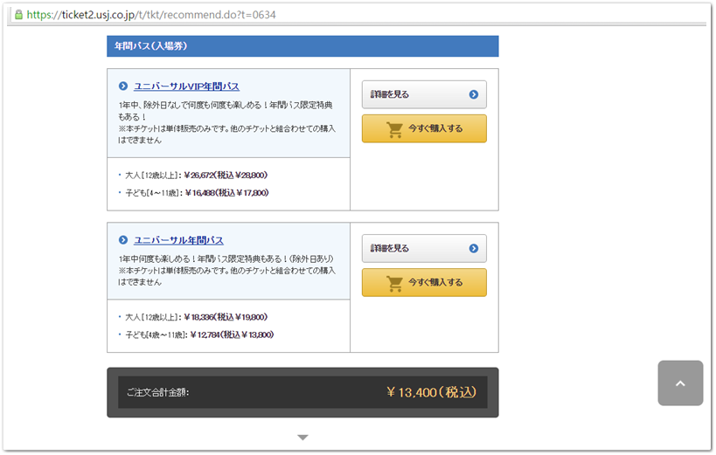Click 詳細を見る button for ユニバーサル年間パス
The height and width of the screenshot is (455, 716).
click(x=424, y=248)
